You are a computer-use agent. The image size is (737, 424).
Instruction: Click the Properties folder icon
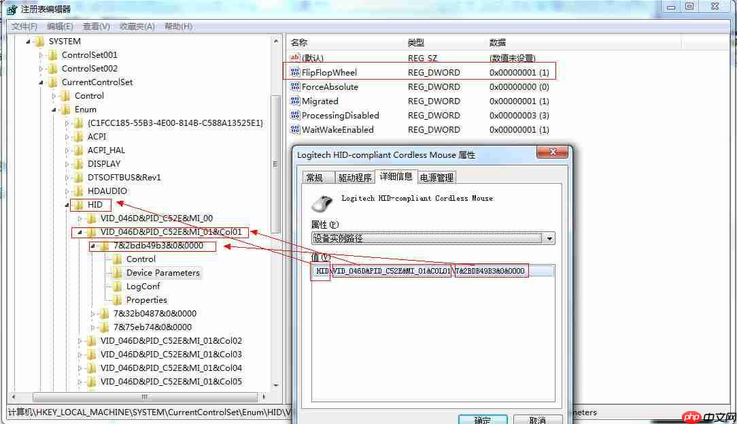click(x=118, y=300)
